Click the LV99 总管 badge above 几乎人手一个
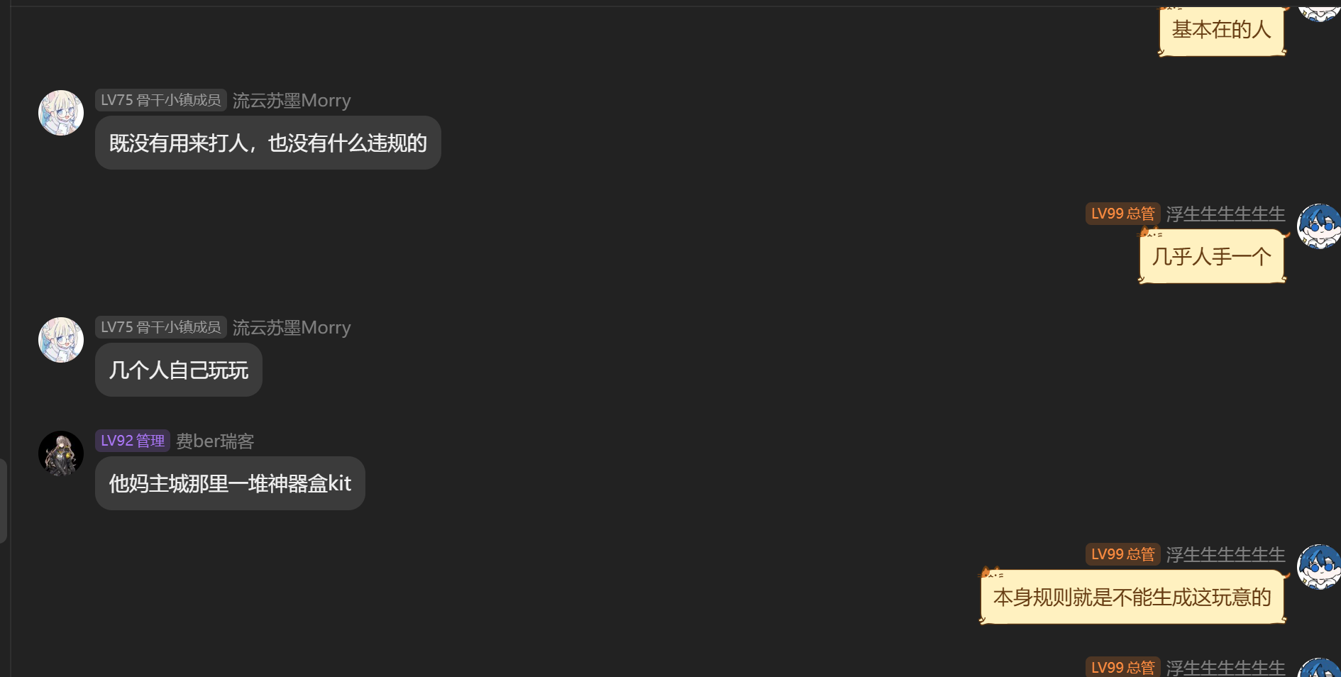Screen dimensions: 1341x677 click(x=1122, y=214)
